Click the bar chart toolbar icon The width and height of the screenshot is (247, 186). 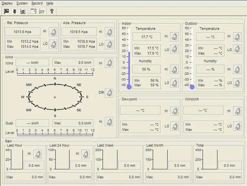click(23, 12)
